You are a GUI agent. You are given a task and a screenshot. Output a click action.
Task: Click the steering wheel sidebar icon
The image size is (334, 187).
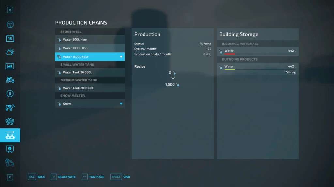(10, 24)
